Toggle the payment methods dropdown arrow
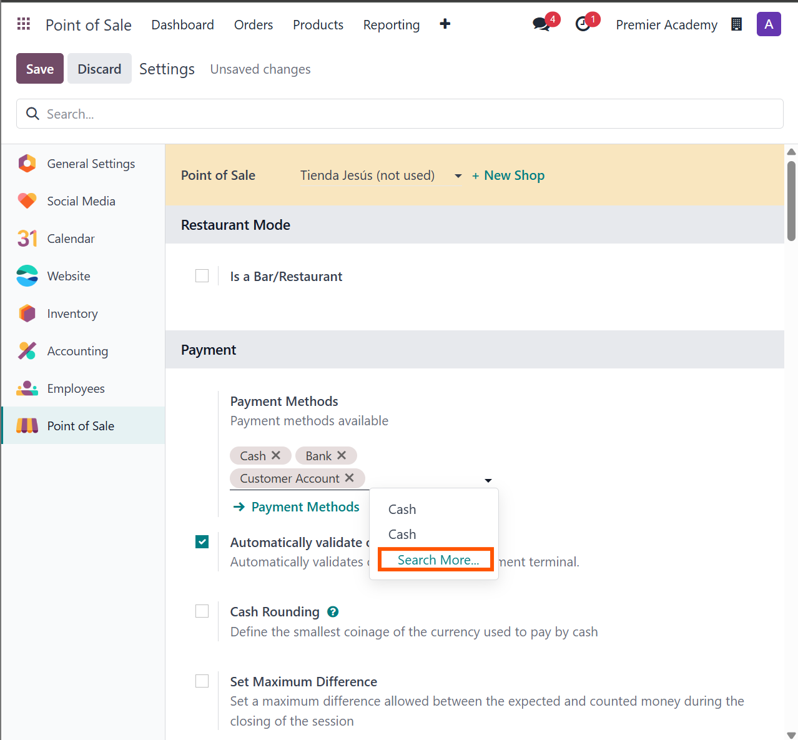This screenshot has width=798, height=740. tap(488, 480)
